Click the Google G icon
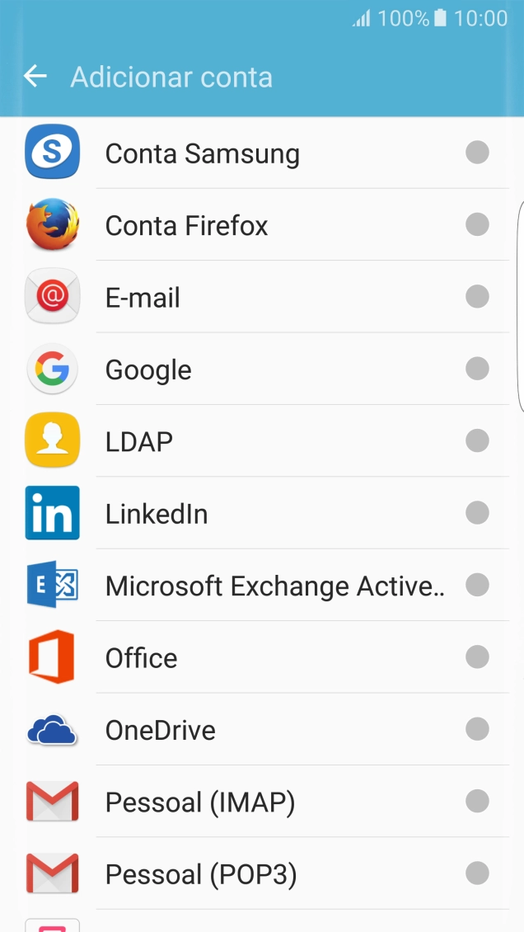 coord(52,369)
